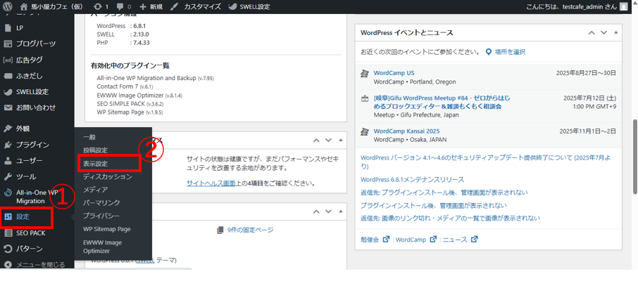Move WordPress イベントとニュース panel up
The height and width of the screenshot is (281, 638).
click(592, 32)
